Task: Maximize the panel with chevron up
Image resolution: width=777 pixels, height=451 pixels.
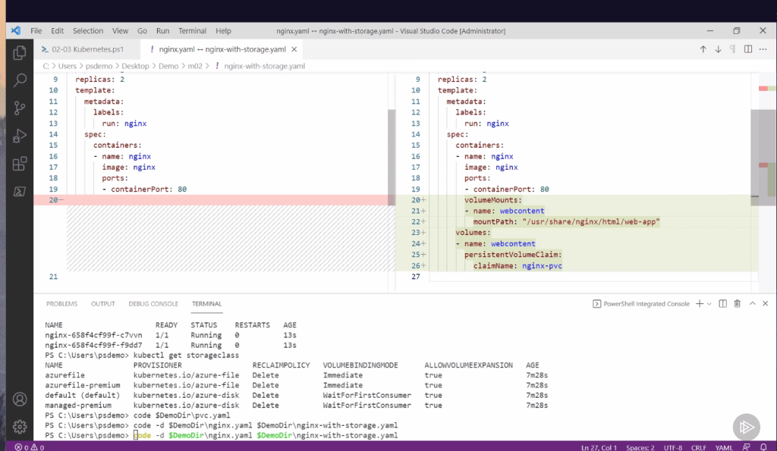Action: point(752,303)
